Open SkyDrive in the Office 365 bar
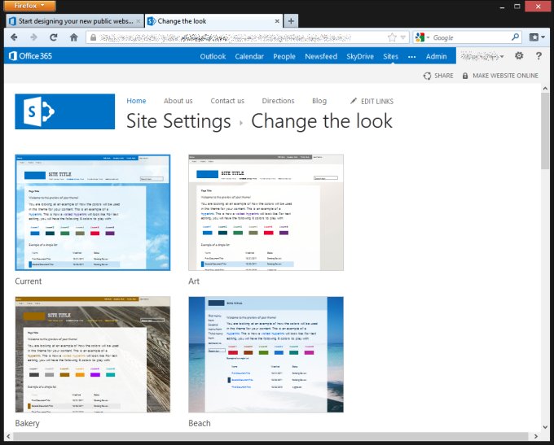Image resolution: width=554 pixels, height=445 pixels. coord(359,56)
